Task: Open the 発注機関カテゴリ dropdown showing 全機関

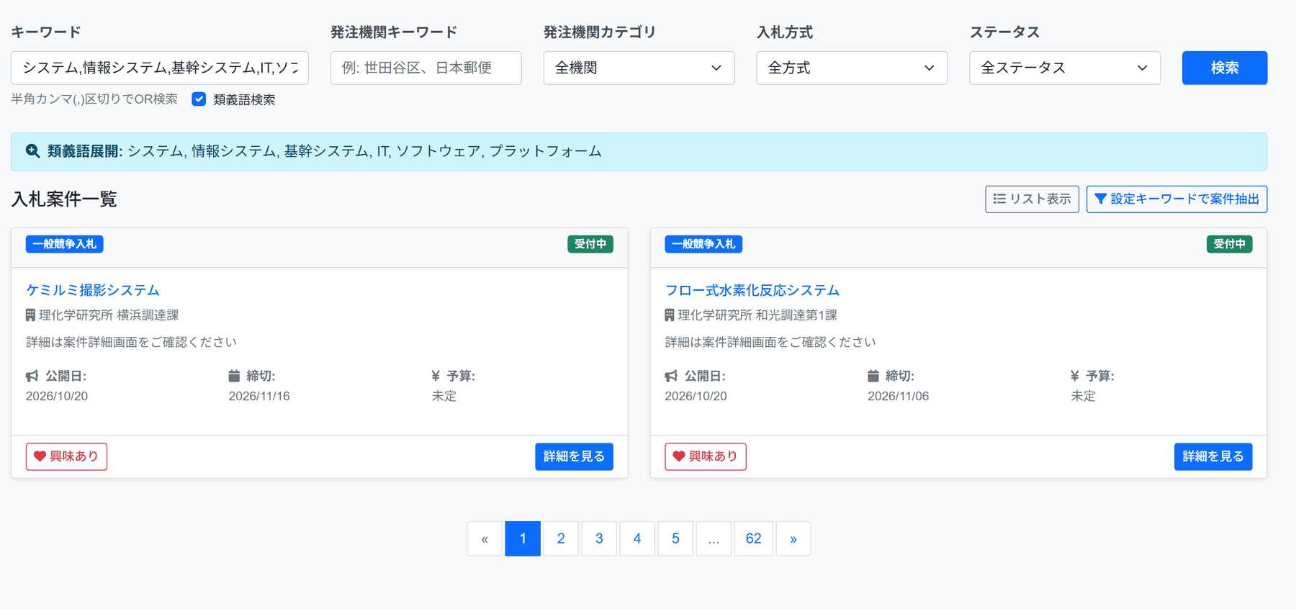Action: (x=639, y=68)
